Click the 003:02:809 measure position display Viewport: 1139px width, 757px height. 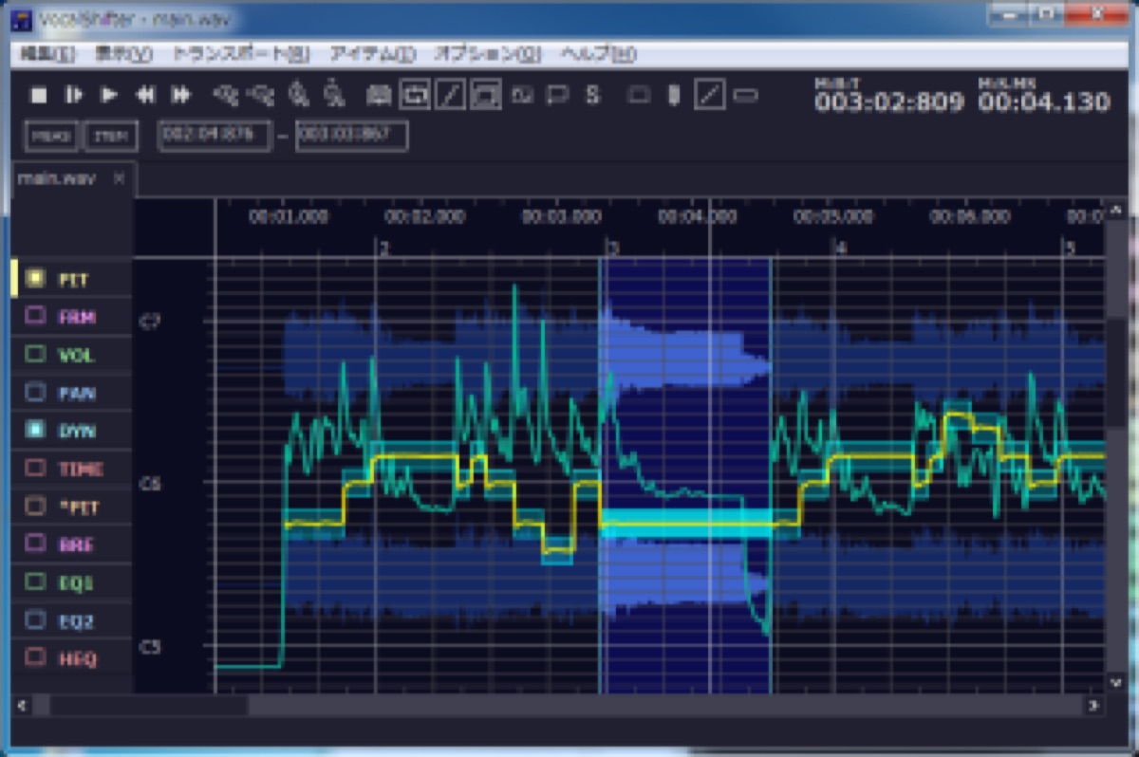click(889, 101)
